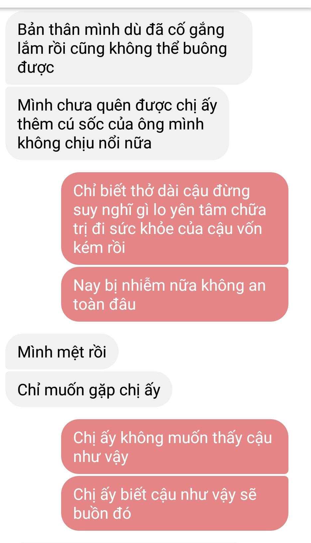Screen dimensions: 311x543
Task: Tap the message "Mình chưa quên được chị ấy"
Action: point(117,123)
